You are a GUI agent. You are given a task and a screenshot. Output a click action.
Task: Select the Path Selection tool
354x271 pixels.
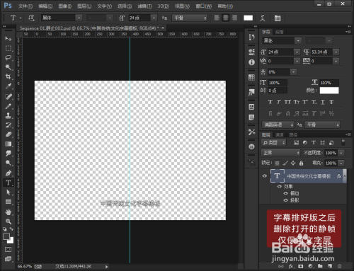8,192
